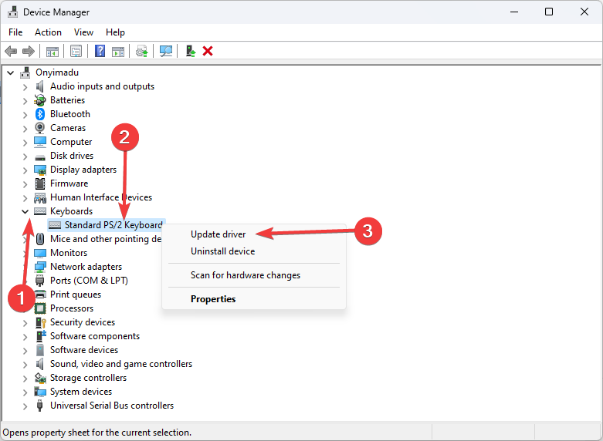Click the Firmware chip icon
Screen dimensions: 603x441
[40, 183]
